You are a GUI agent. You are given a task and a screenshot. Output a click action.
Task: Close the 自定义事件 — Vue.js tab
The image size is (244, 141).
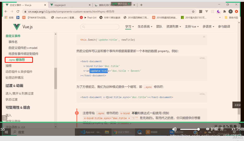coord(45,5)
